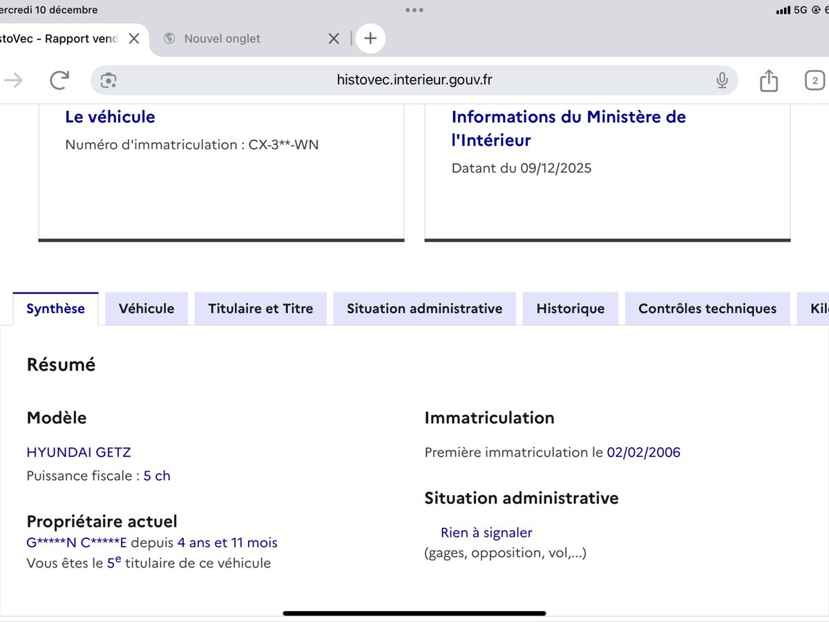Image resolution: width=829 pixels, height=622 pixels.
Task: Tap the Informations du Ministère de l'Intérieur heading
Action: click(x=569, y=129)
